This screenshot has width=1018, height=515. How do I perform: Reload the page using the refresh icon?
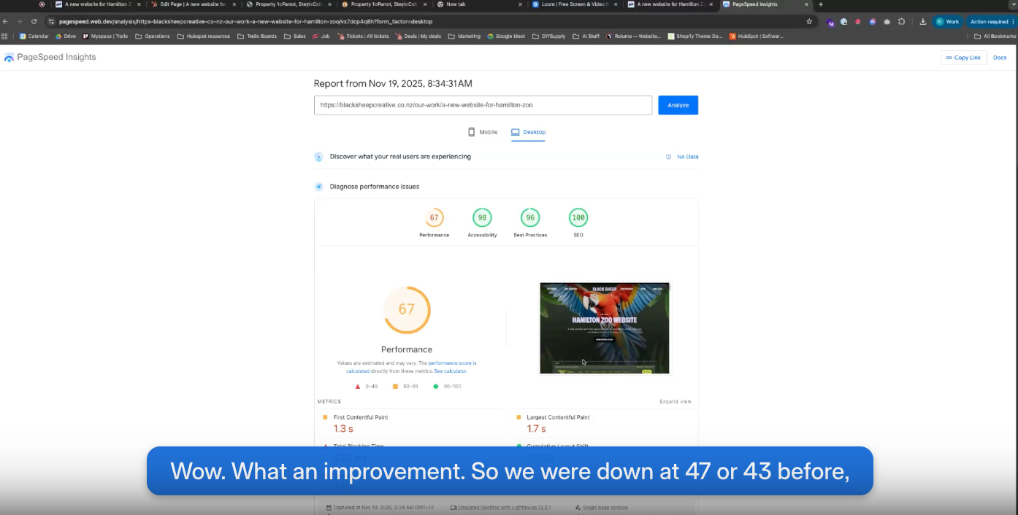pos(34,22)
